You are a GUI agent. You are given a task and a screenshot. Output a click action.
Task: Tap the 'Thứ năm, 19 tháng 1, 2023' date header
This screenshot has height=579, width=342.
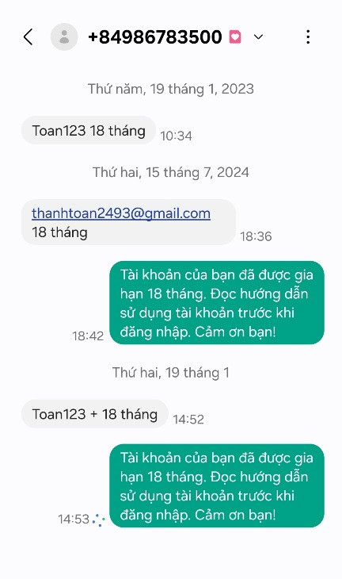(171, 89)
